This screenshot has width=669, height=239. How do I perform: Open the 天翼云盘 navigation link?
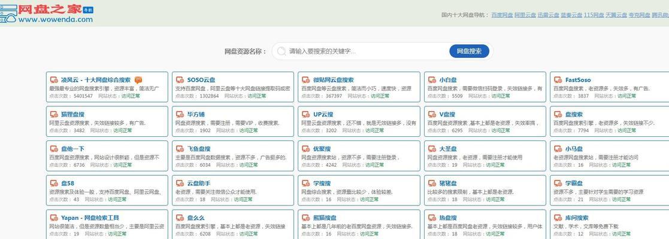[616, 15]
